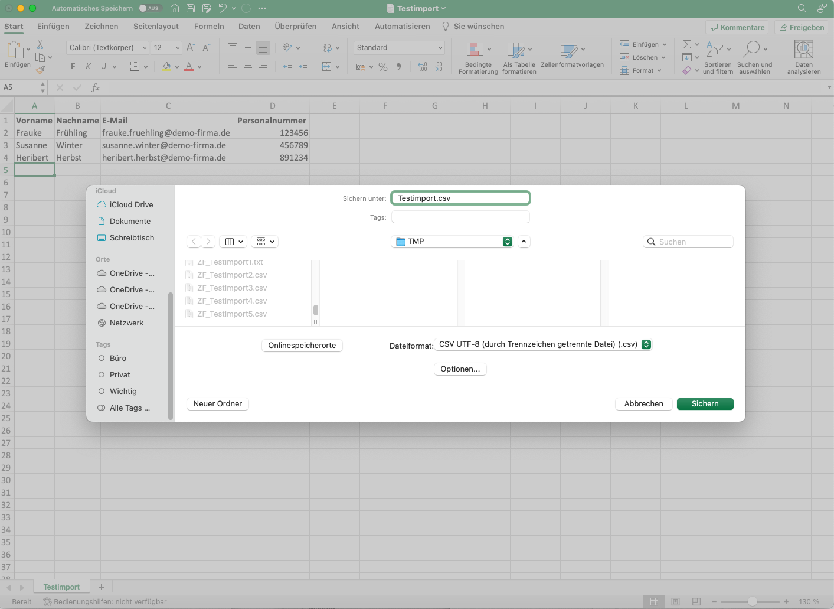This screenshot has width=834, height=609.
Task: Toggle italic formatting K button
Action: (x=88, y=66)
